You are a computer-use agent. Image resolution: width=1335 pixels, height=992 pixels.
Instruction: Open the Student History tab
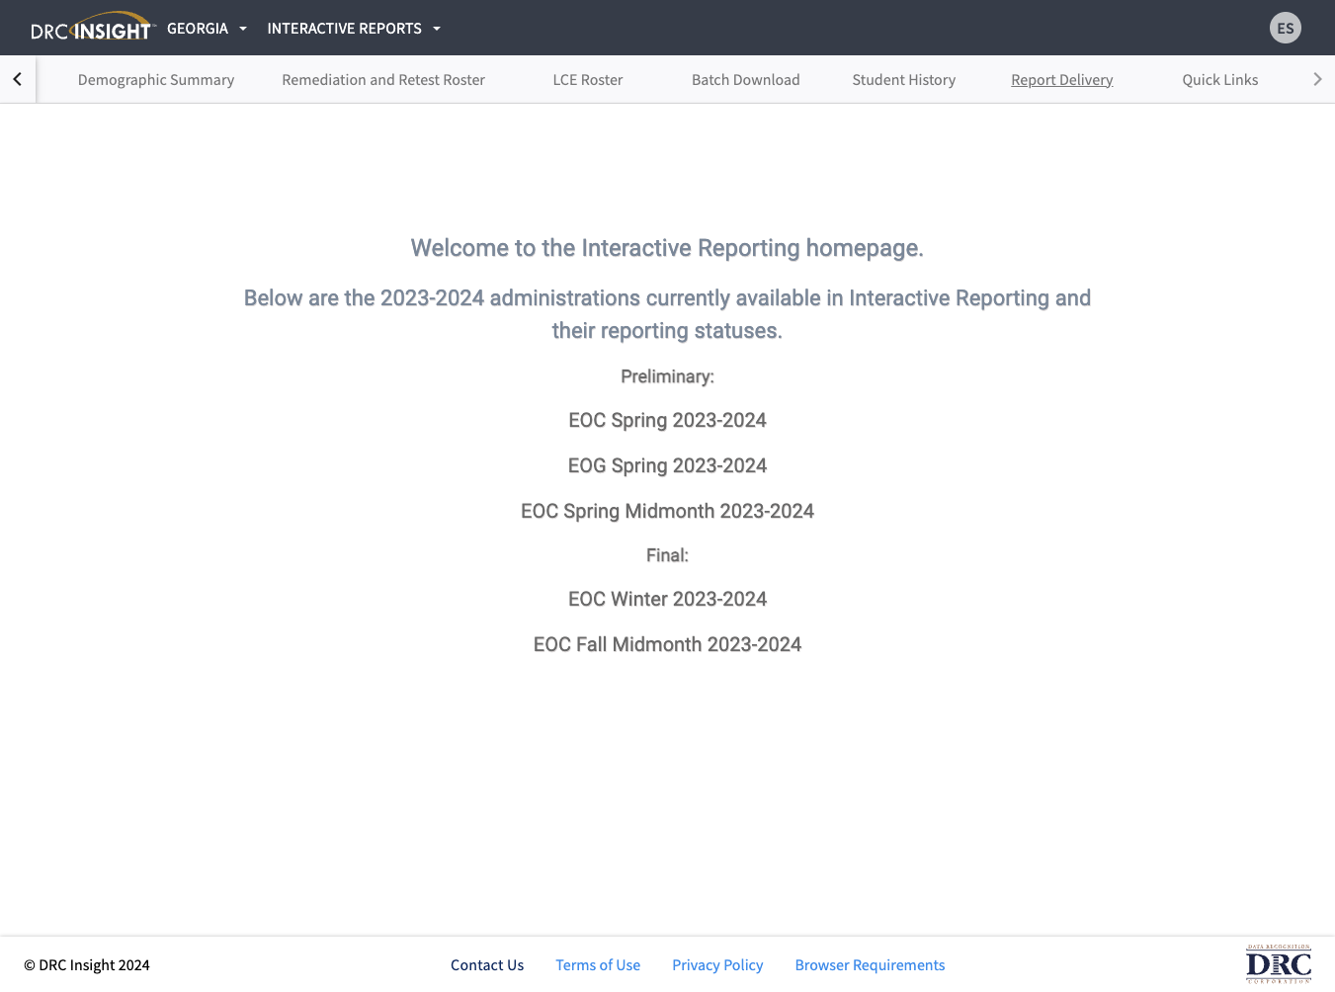pos(904,80)
